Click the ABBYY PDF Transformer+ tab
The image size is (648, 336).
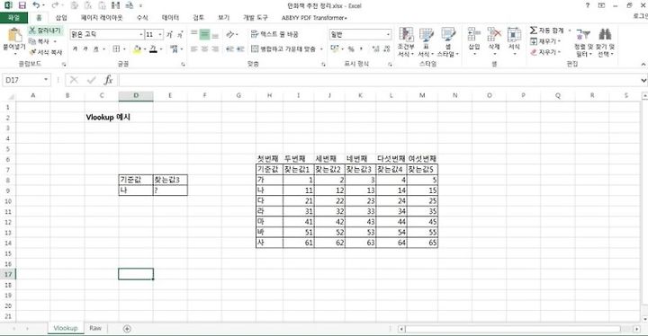tap(314, 18)
